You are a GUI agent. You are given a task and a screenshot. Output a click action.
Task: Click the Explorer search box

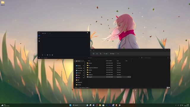[156, 58]
